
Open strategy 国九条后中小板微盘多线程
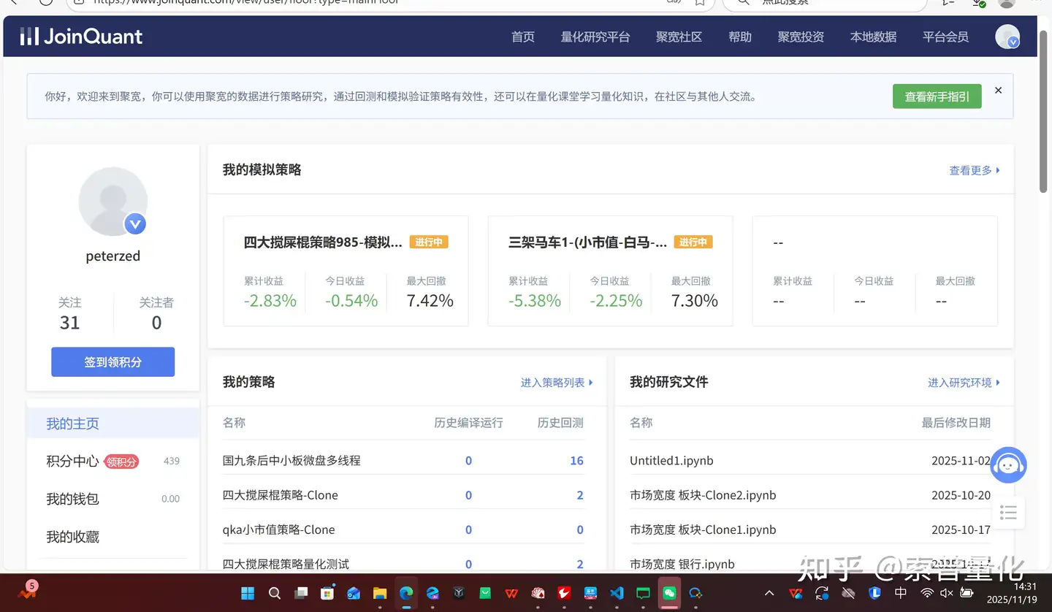291,461
